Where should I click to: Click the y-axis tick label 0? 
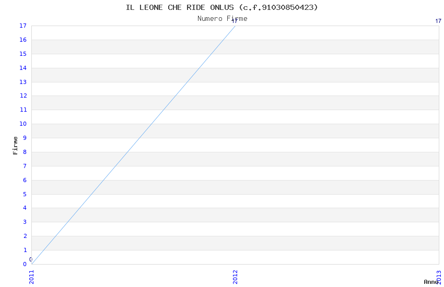[25, 264]
